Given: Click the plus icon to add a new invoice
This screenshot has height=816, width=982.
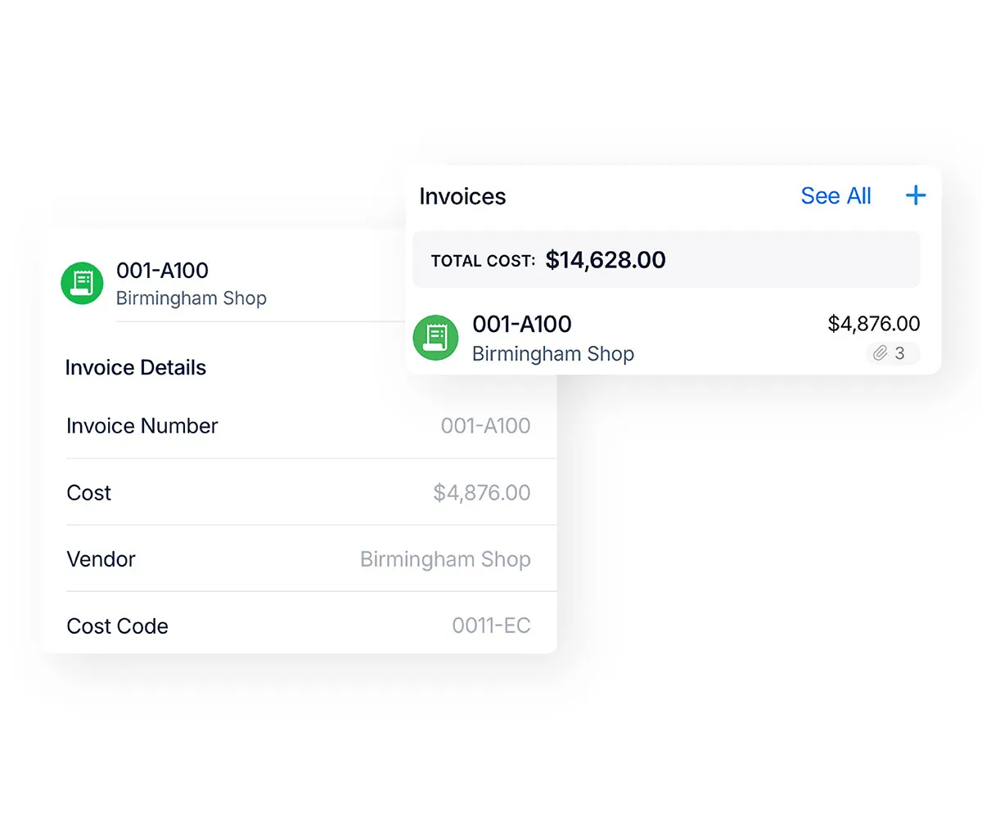Looking at the screenshot, I should tap(916, 195).
